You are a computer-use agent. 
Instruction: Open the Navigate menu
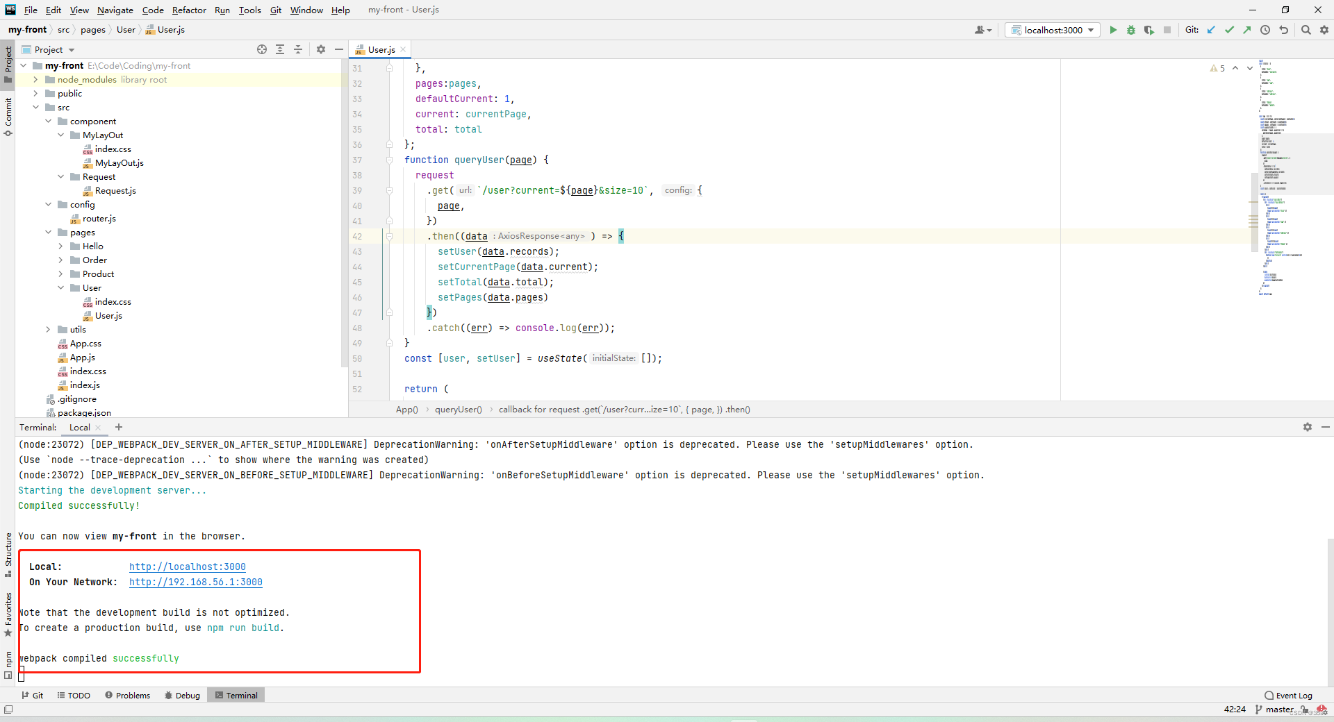tap(115, 10)
